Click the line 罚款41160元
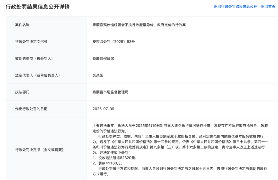Viewport: 278px width, 180px height. 108,163
